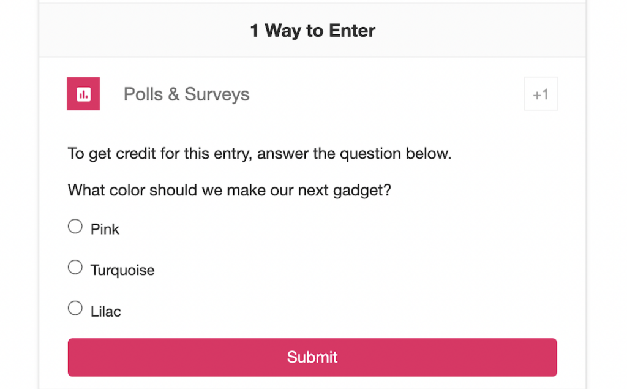
Task: Click the gadget color question text
Action: [229, 190]
